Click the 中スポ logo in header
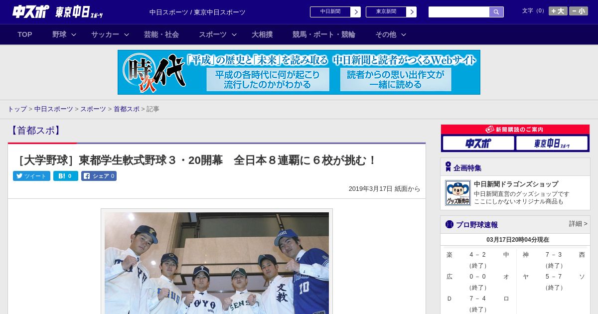This screenshot has width=598, height=314. [x=30, y=11]
